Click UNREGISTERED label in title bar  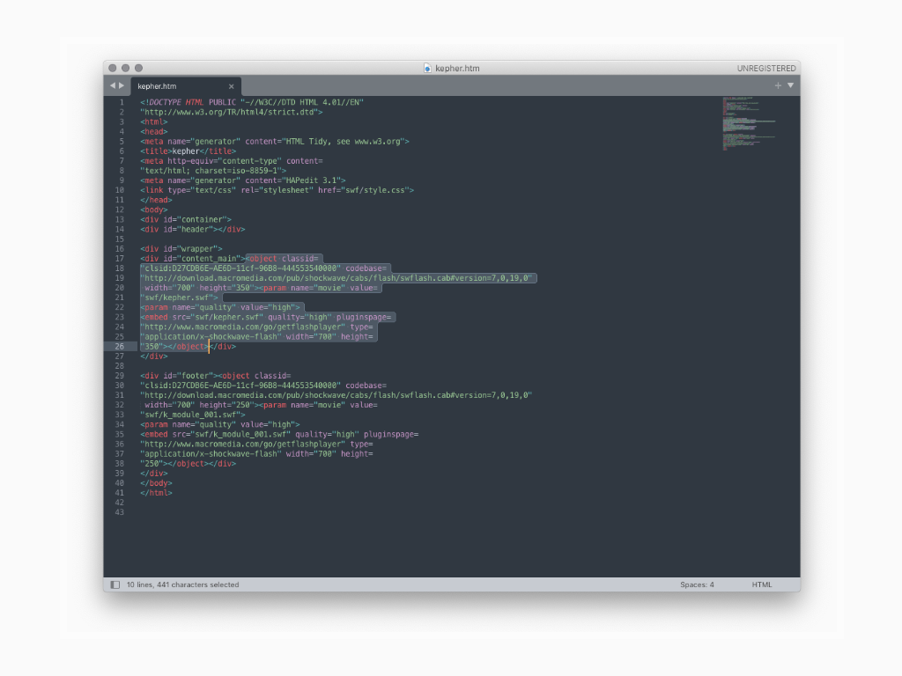766,69
